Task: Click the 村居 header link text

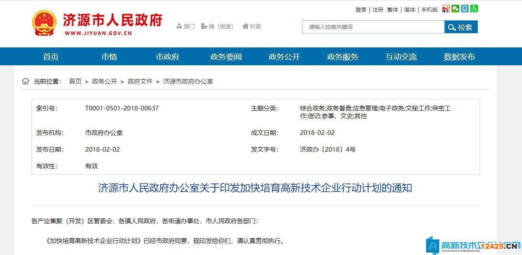Action: 256,26
